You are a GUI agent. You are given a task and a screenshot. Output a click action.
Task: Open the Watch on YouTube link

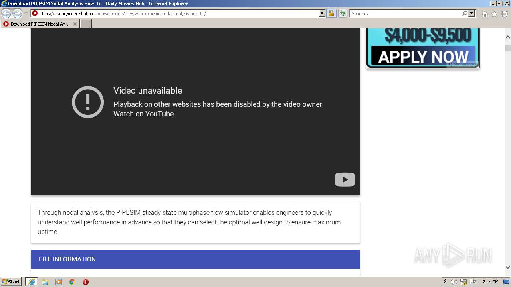pyautogui.click(x=143, y=114)
